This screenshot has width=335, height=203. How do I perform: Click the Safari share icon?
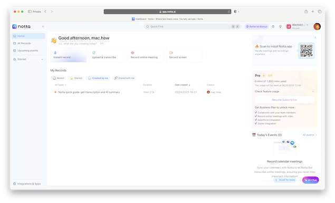click(306, 12)
